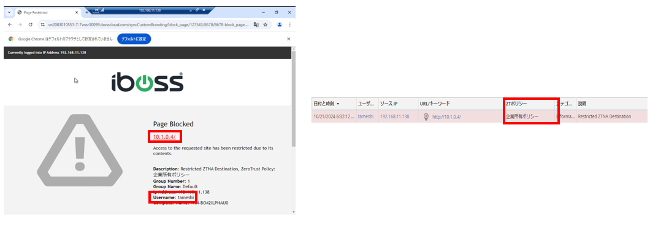
Task: Open the Chrome profile avatar
Action: (280, 25)
